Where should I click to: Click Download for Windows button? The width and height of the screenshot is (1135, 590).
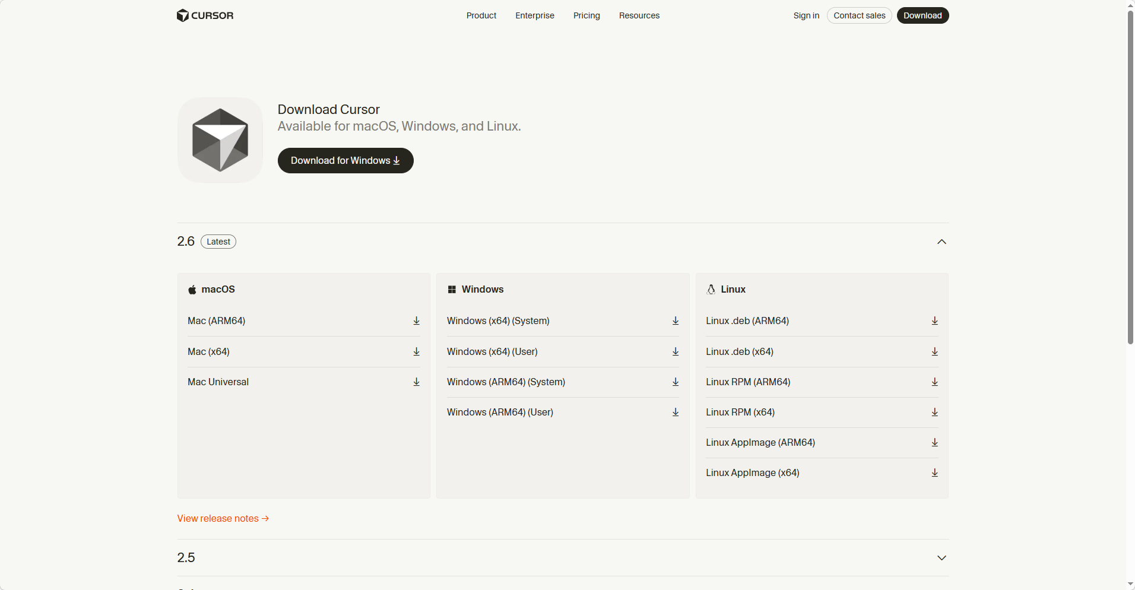pos(345,161)
